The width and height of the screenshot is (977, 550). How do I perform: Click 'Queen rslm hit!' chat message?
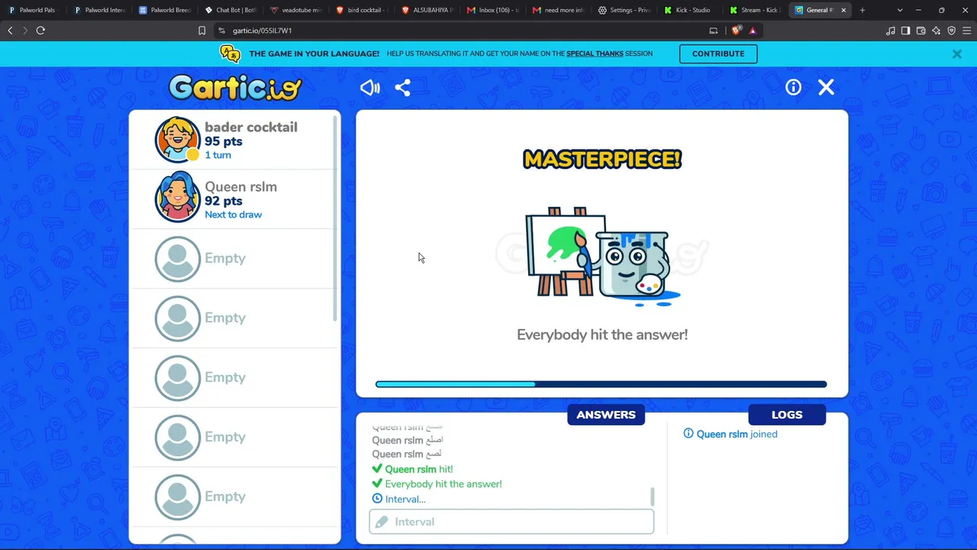coord(412,469)
